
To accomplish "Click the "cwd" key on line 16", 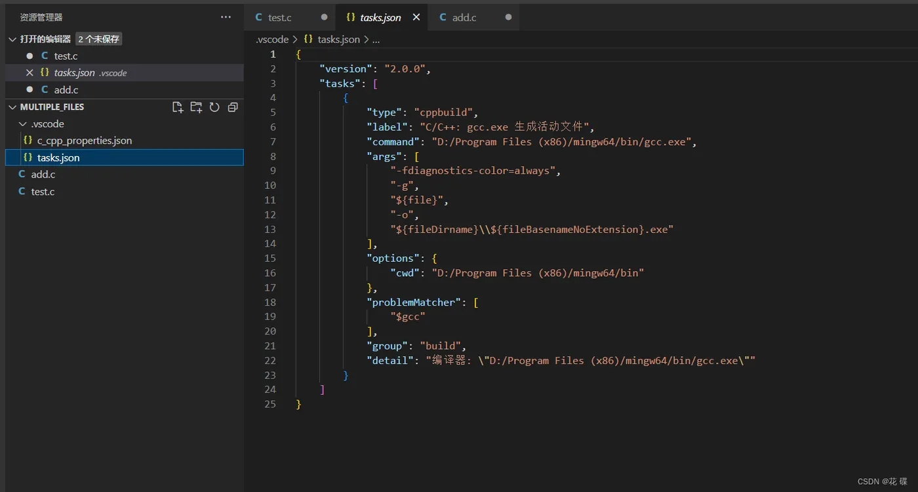I will click(405, 273).
